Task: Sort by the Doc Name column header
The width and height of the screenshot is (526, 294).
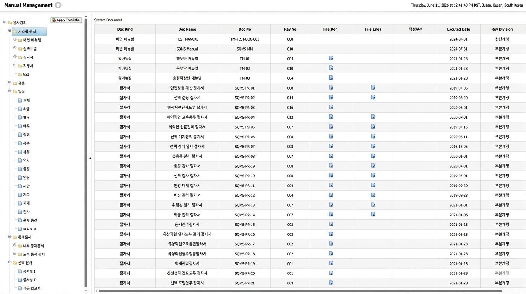Action: (x=187, y=29)
